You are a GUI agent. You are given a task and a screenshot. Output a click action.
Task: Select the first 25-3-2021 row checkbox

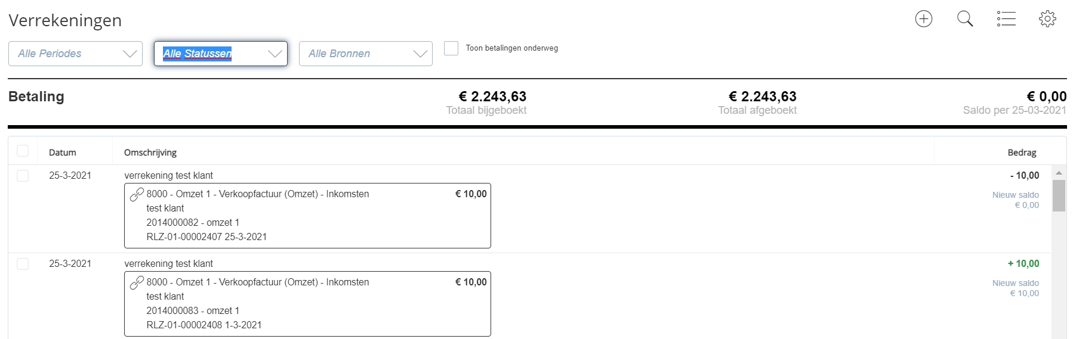[x=23, y=176]
